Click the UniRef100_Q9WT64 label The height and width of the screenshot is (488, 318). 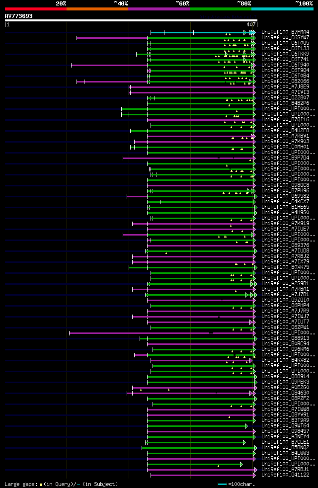click(x=285, y=426)
